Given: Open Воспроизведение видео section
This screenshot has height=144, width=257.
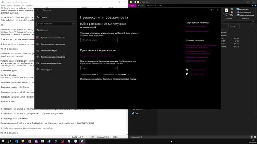Looking at the screenshot, I should 51,63.
